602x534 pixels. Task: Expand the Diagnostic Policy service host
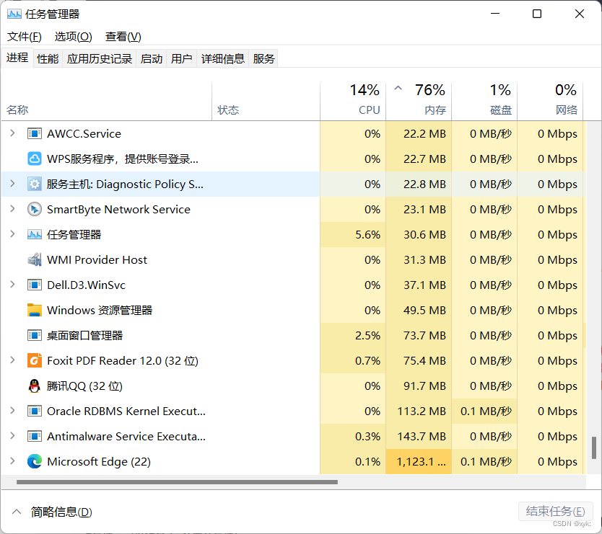coord(12,184)
